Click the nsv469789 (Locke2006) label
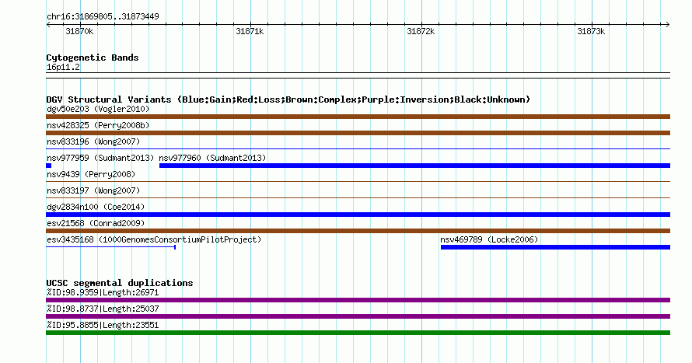Image resolution: width=692 pixels, height=363 pixels. point(489,239)
